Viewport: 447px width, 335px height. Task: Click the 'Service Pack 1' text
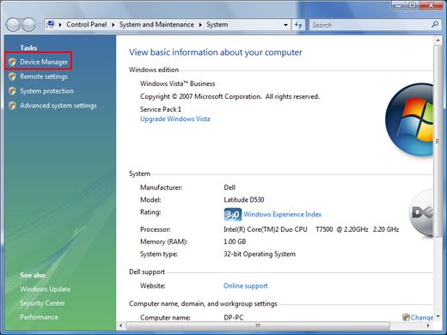(x=161, y=109)
